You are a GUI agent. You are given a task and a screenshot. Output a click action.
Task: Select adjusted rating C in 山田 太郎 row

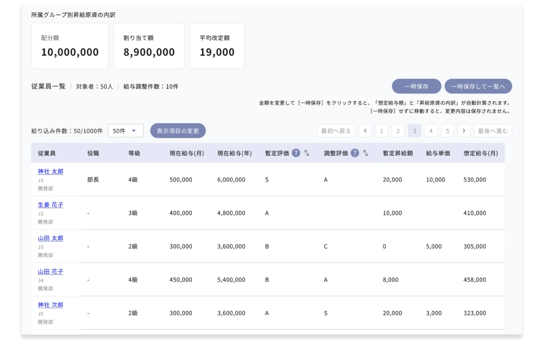(x=325, y=246)
